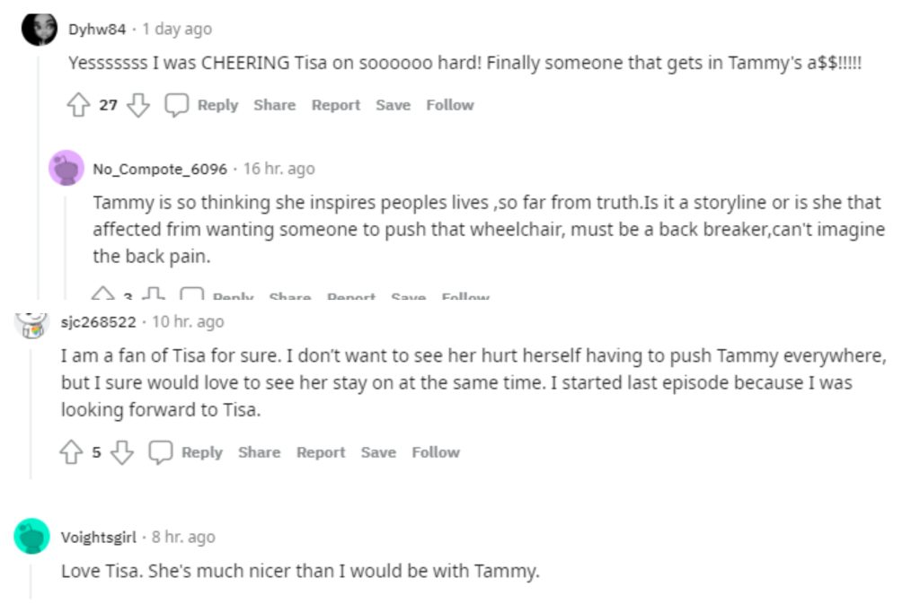Open Dyhw84's profile avatar
The height and width of the screenshot is (613, 920).
40,29
